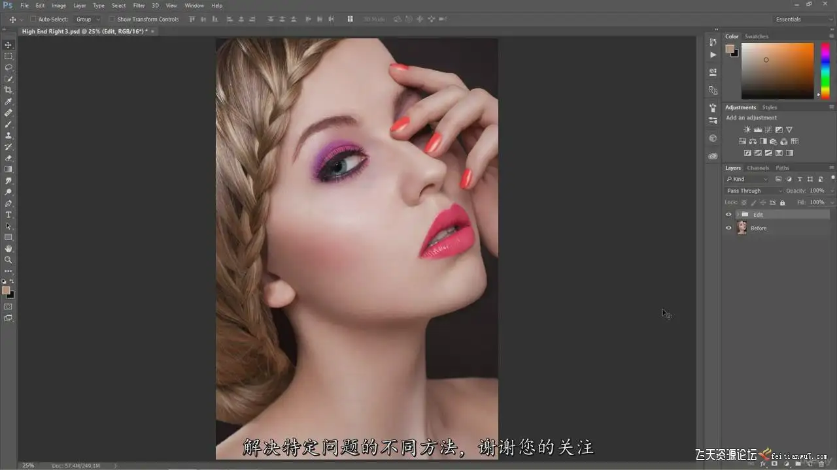Open the Creative Cloud Libraries panel icon
The width and height of the screenshot is (837, 470).
(x=713, y=156)
